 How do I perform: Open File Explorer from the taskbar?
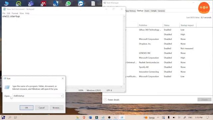click(x=78, y=117)
